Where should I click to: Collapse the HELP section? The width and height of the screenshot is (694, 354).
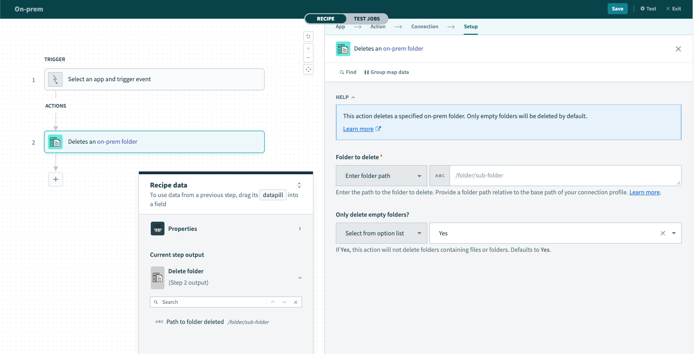345,97
